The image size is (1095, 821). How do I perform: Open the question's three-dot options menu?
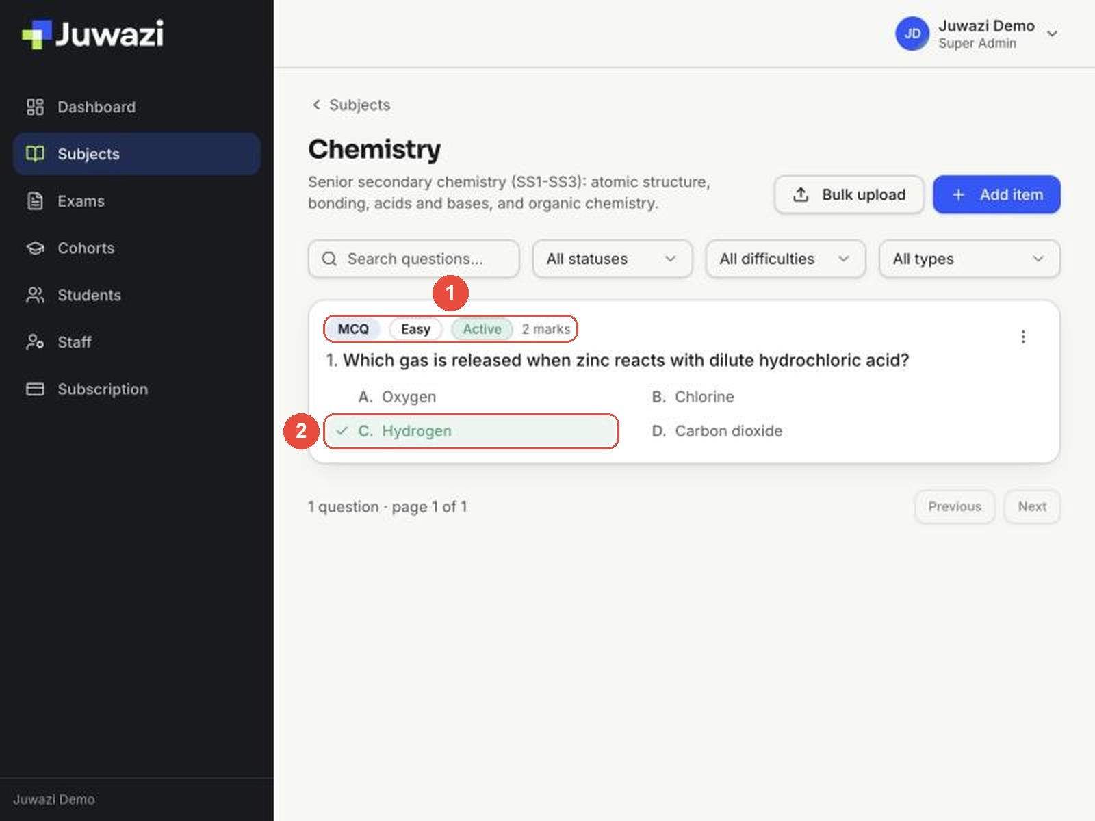(1023, 337)
